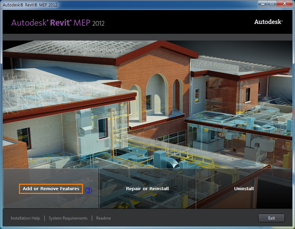This screenshot has width=295, height=229.
Task: Choose Uninstall to remove Revit MEP
Action: coord(244,188)
